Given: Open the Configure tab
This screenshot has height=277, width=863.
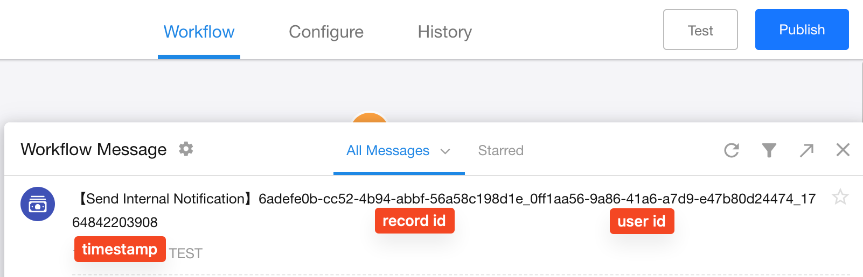Looking at the screenshot, I should tap(326, 32).
